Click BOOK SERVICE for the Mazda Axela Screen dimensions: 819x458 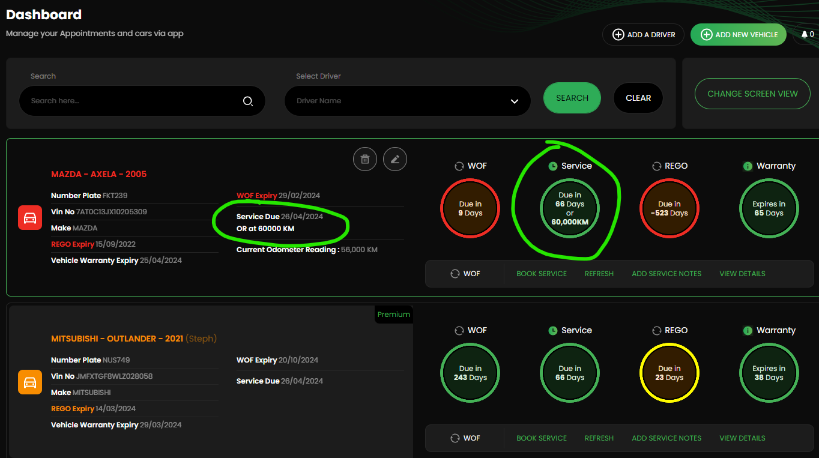[542, 274]
